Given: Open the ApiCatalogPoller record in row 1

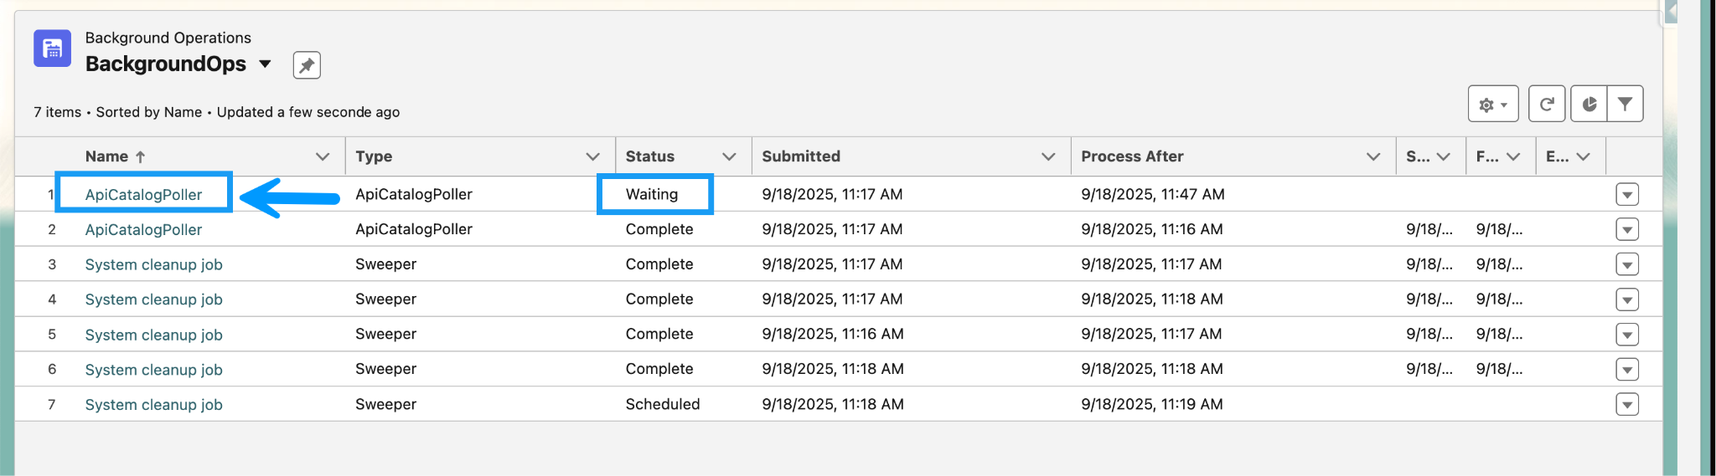Looking at the screenshot, I should (143, 195).
